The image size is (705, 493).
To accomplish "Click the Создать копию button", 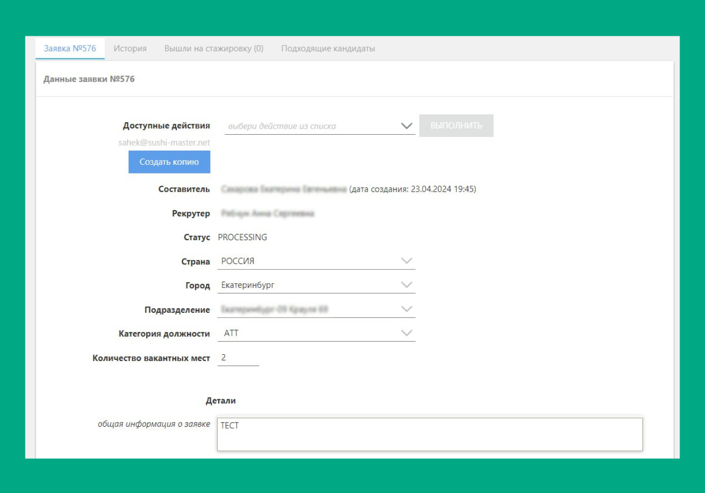I will click(x=169, y=162).
